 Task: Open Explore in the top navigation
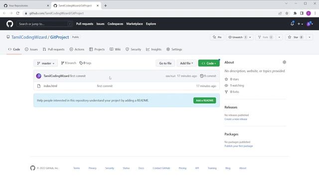151,24
